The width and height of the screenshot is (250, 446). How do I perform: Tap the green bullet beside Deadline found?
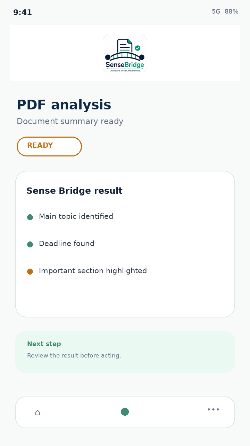(30, 244)
